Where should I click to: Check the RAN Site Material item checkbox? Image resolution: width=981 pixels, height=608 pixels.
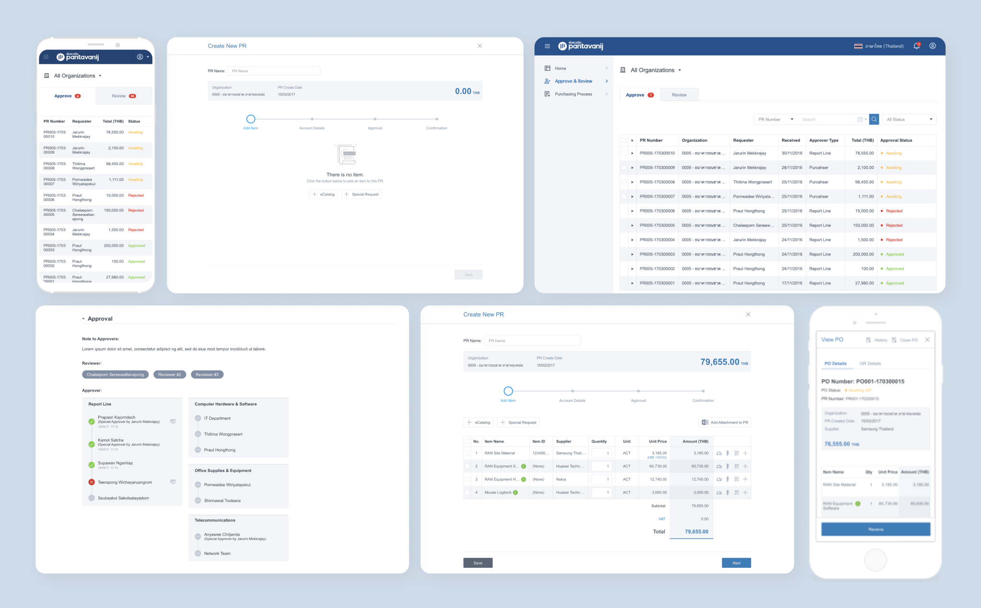coord(468,453)
